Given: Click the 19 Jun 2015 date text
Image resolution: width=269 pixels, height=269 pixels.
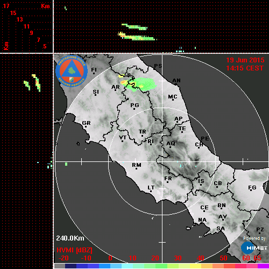Looking at the screenshot, I should (245, 60).
